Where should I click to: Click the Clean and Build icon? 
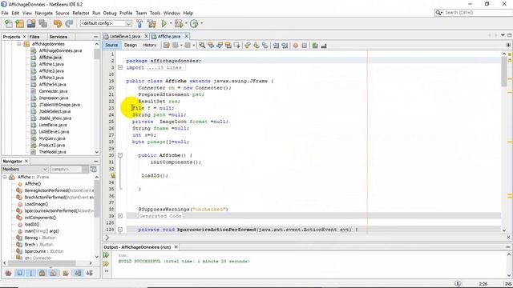pos(151,23)
